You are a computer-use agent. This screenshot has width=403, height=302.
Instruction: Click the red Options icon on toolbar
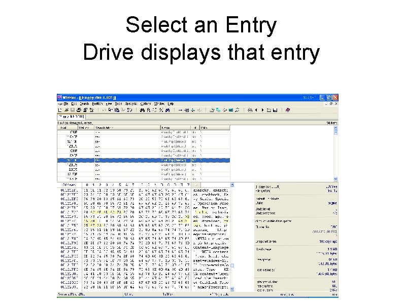[288, 110]
